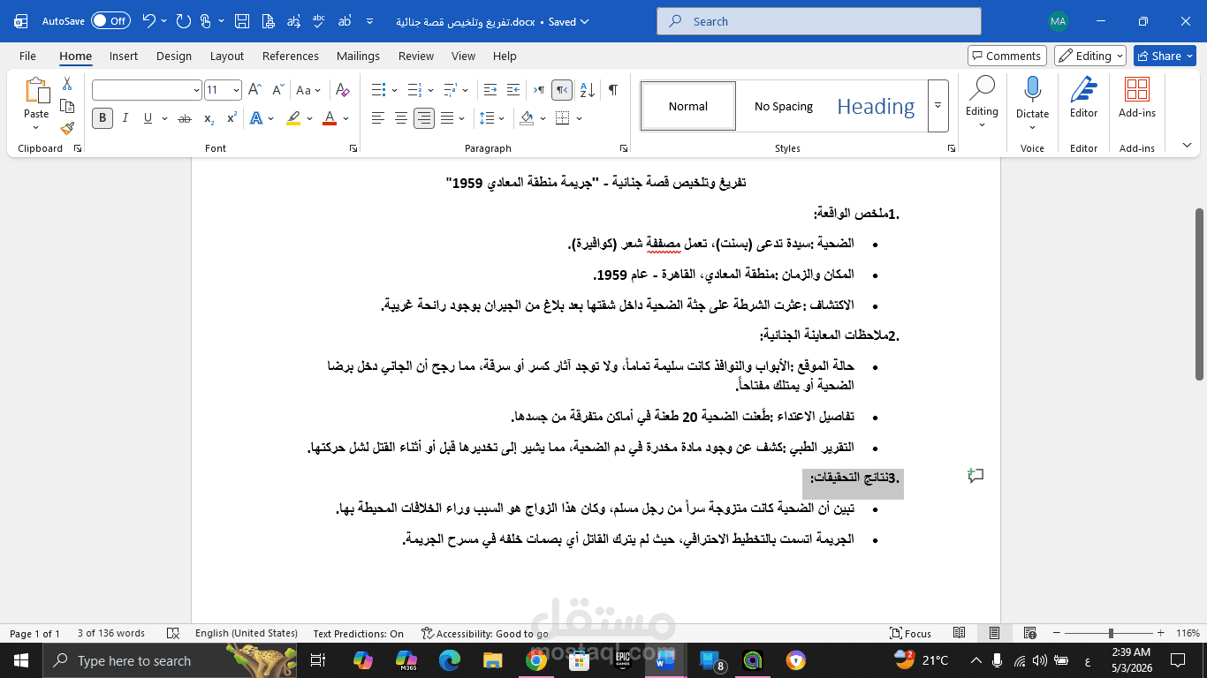
Task: Click vertical scrollbar thumb
Action: (x=1199, y=294)
